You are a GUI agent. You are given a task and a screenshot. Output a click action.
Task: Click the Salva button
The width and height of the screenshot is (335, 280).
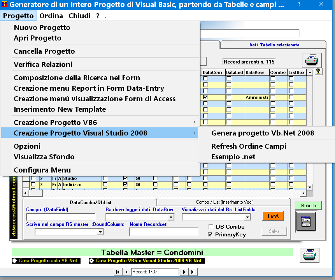pyautogui.click(x=274, y=231)
